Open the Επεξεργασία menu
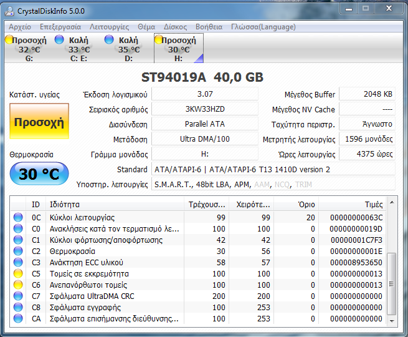This screenshot has height=337, width=408. pos(60,27)
